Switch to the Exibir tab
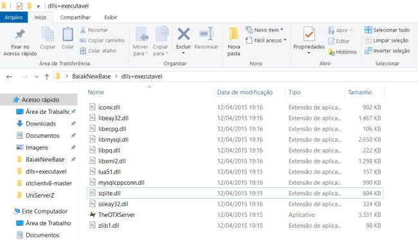418x240 pixels. point(111,17)
